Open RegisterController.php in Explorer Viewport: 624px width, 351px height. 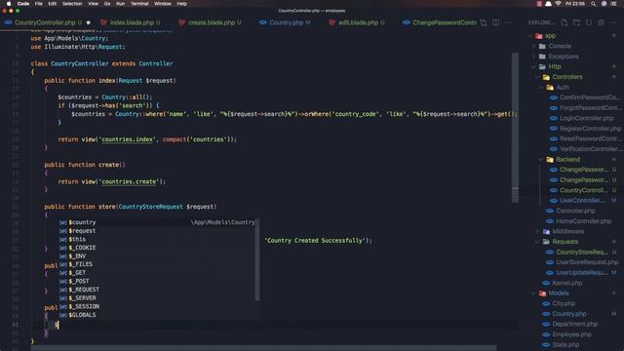click(590, 129)
